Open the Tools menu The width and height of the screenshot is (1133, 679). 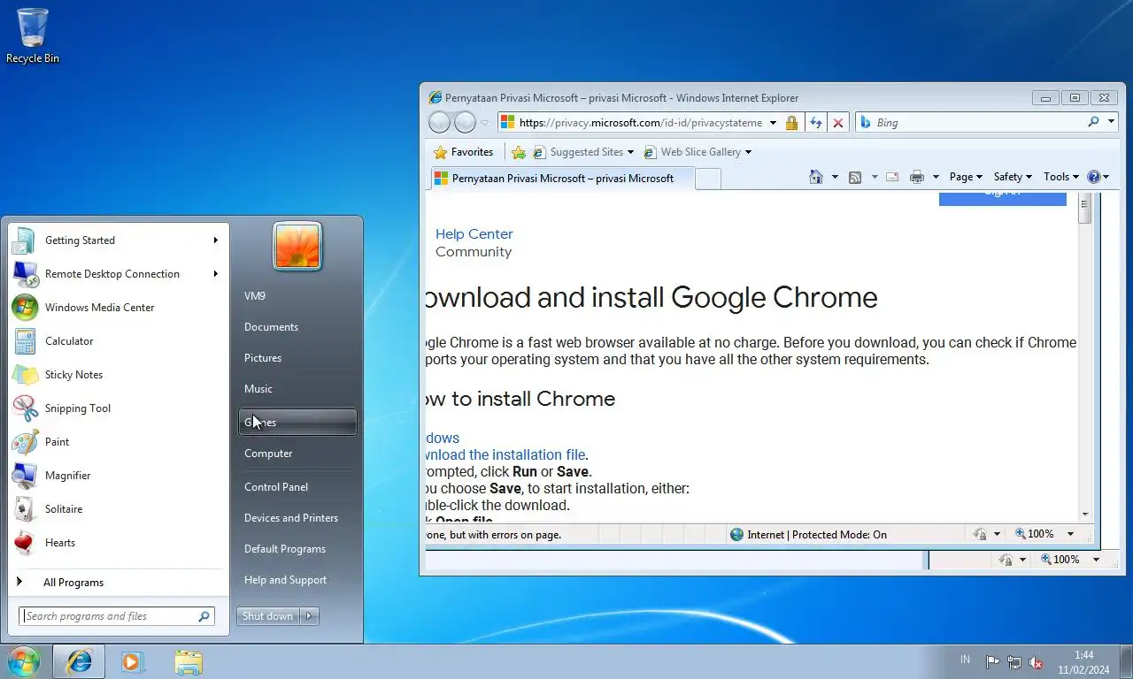pos(1060,177)
